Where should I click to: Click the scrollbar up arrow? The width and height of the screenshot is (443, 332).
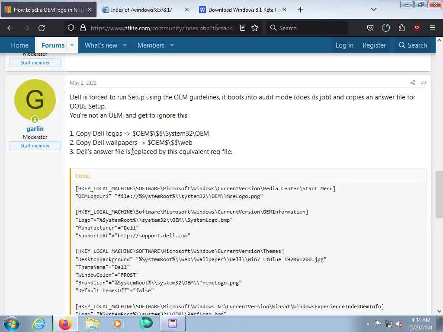[x=439, y=40]
